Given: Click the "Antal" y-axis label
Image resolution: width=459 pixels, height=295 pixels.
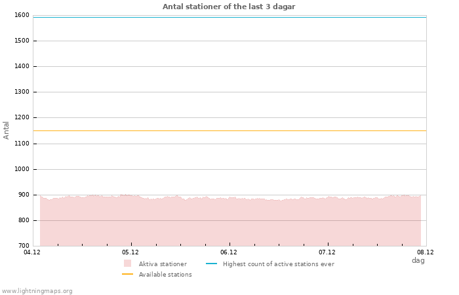Looking at the screenshot, I should coord(7,130).
